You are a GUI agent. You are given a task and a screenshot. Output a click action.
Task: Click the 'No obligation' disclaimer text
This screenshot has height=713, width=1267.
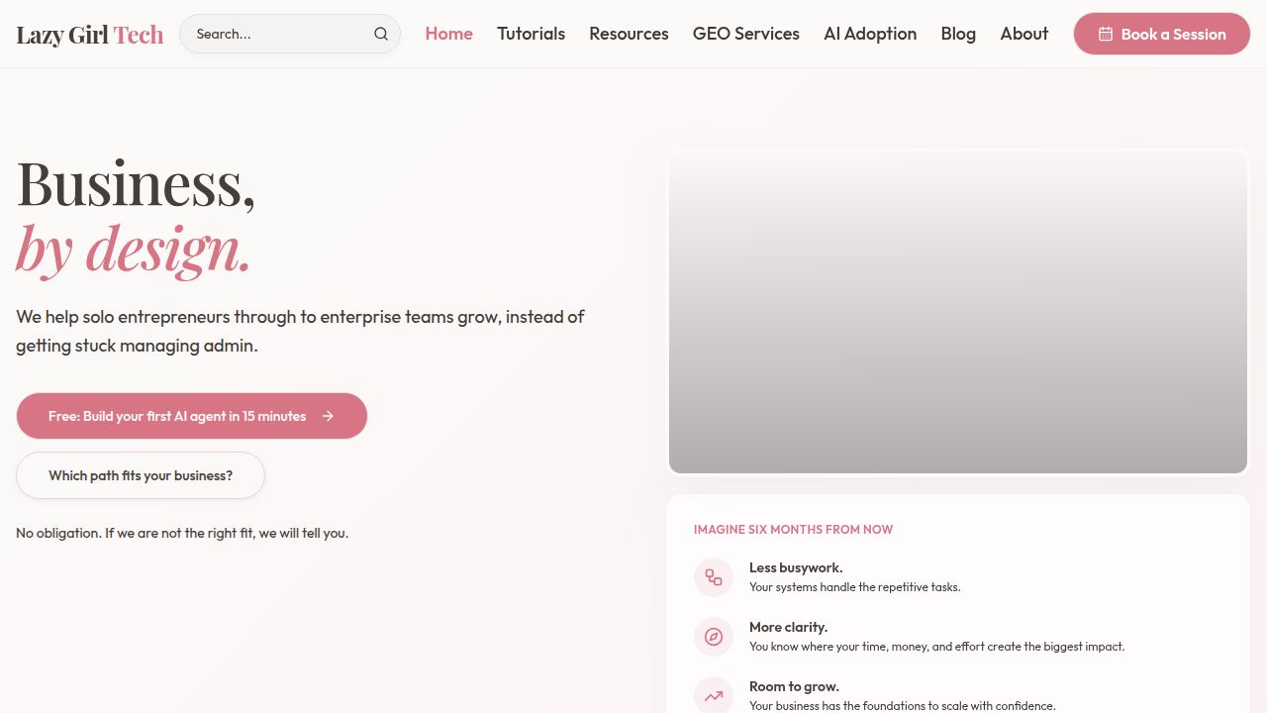click(182, 533)
